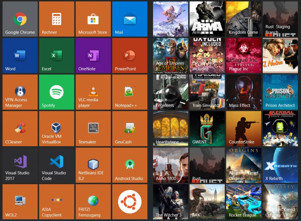
Task: Open Train Simulator tile
Action: [x=207, y=92]
